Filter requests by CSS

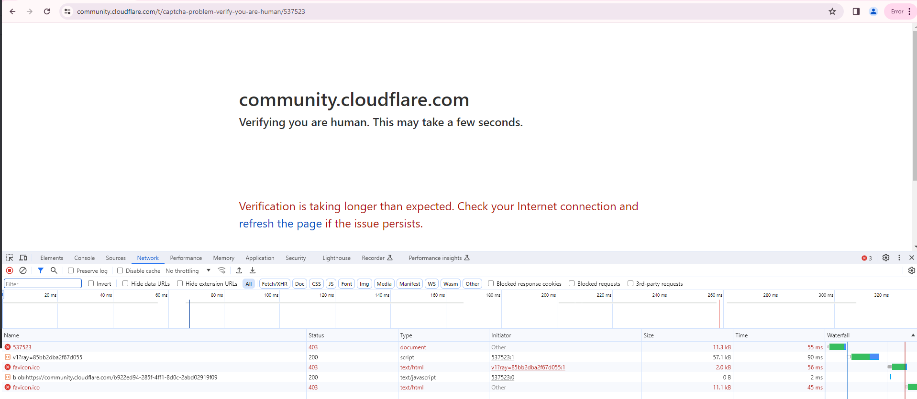317,284
